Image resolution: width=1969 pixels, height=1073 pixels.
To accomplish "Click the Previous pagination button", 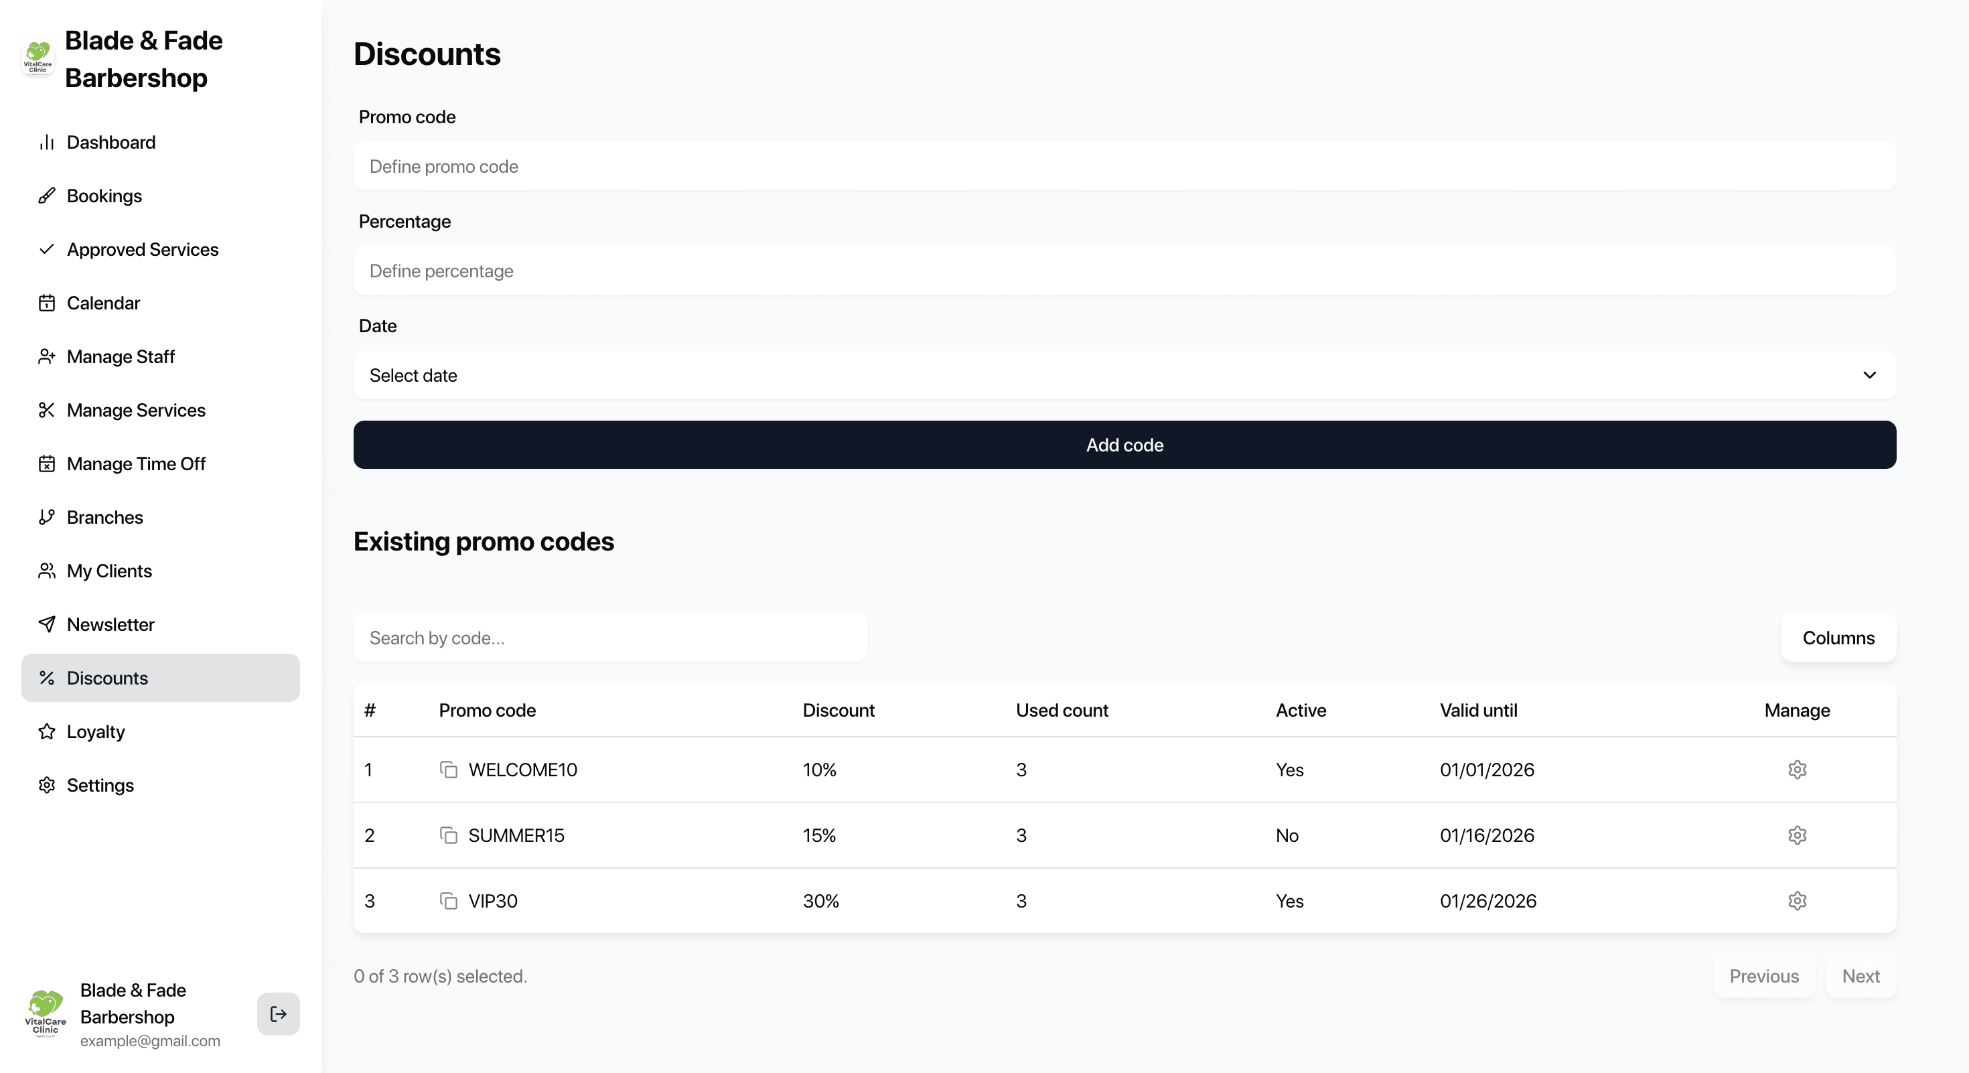I will pos(1763,976).
